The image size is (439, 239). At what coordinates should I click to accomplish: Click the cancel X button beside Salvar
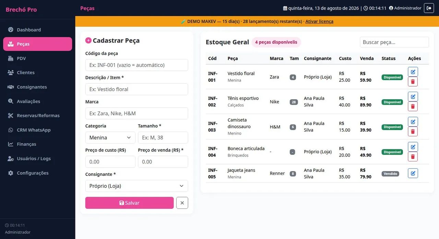tap(182, 203)
